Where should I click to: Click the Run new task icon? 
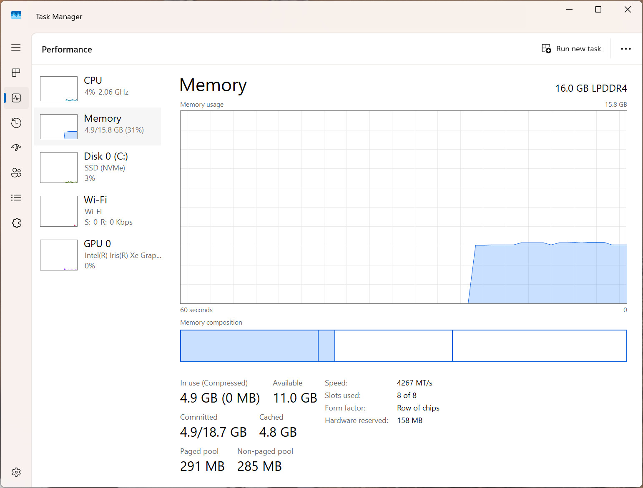coord(546,49)
